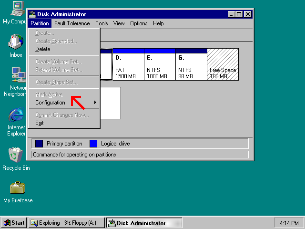305x229 pixels.
Task: Open the Partition menu
Action: coord(40,23)
